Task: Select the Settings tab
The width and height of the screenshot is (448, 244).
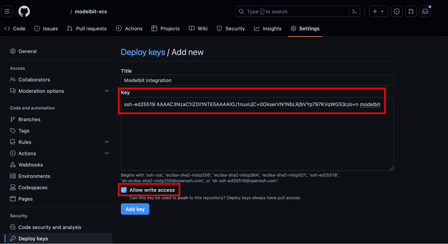Action: [305, 29]
